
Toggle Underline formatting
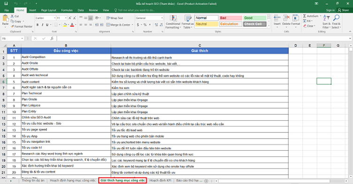tap(47, 25)
